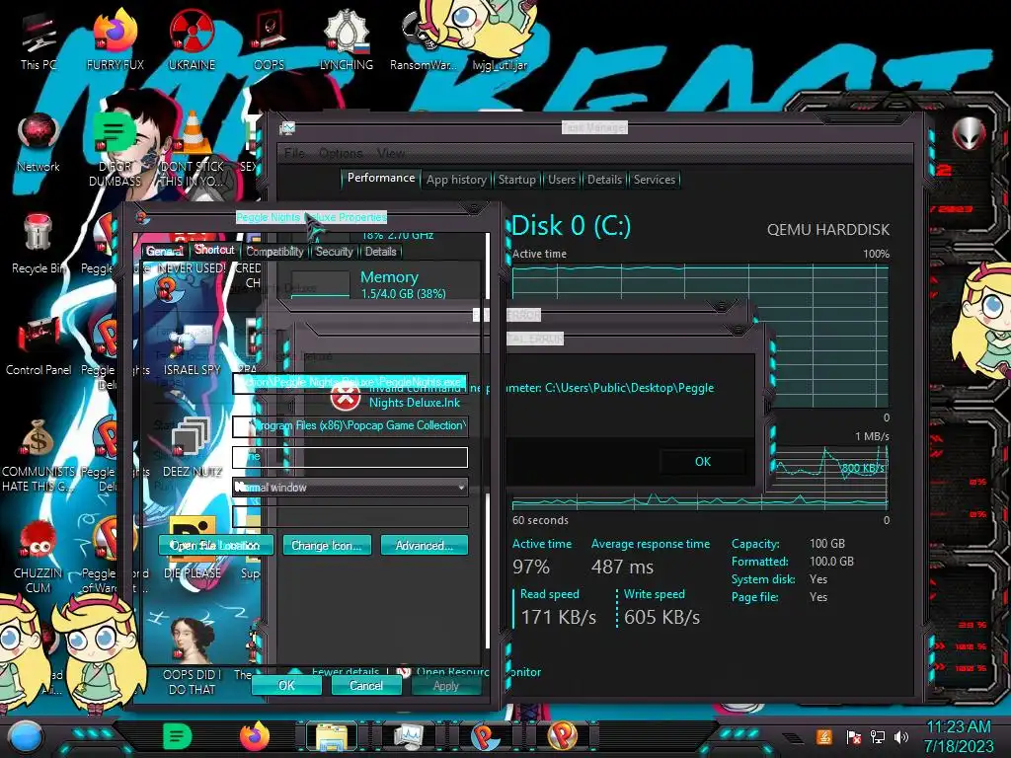Switch to the Users tab
The width and height of the screenshot is (1011, 758).
coord(562,180)
